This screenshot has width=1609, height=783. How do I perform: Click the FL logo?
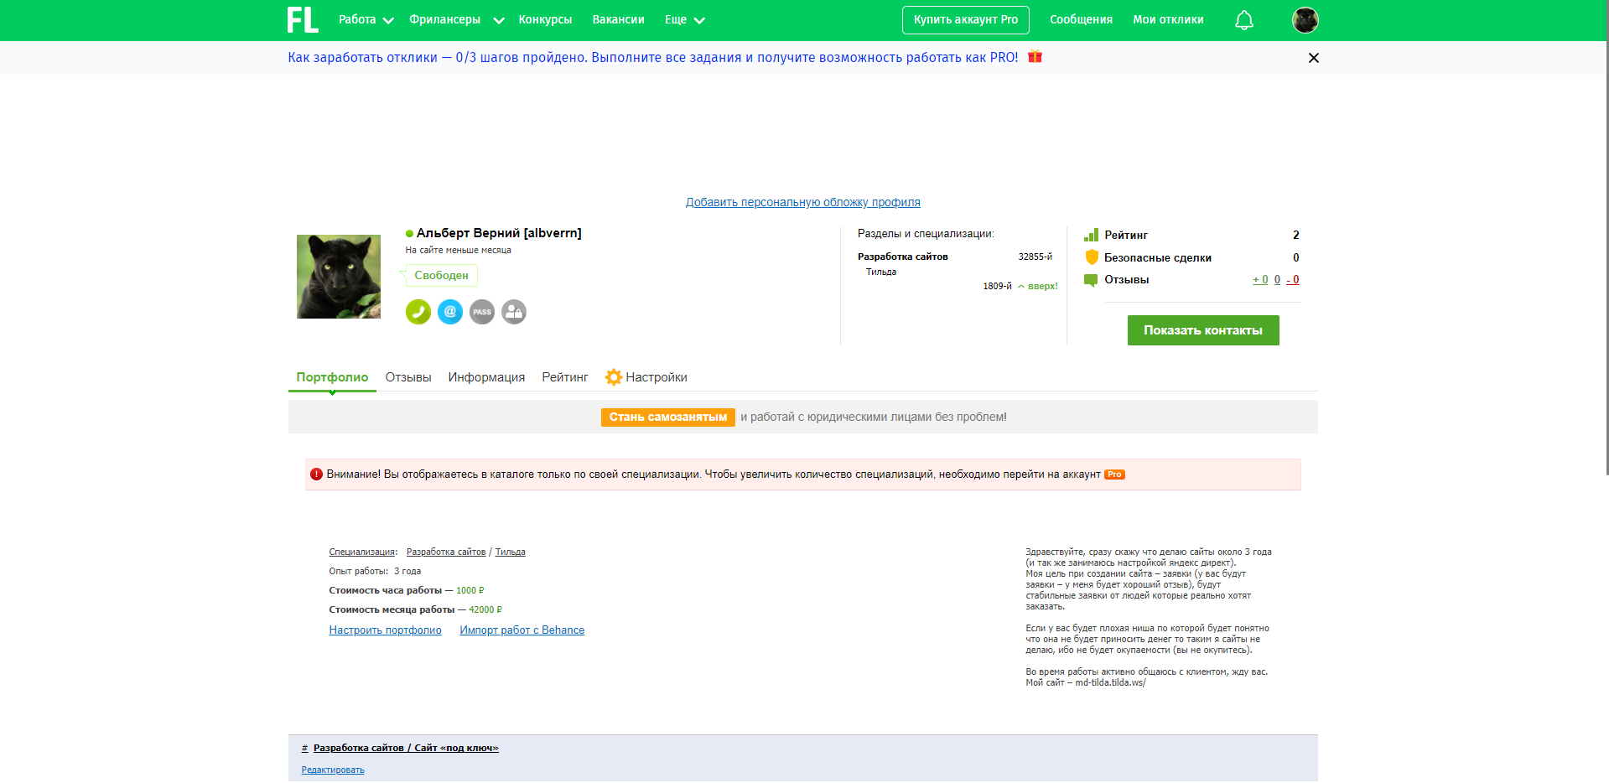point(303,20)
